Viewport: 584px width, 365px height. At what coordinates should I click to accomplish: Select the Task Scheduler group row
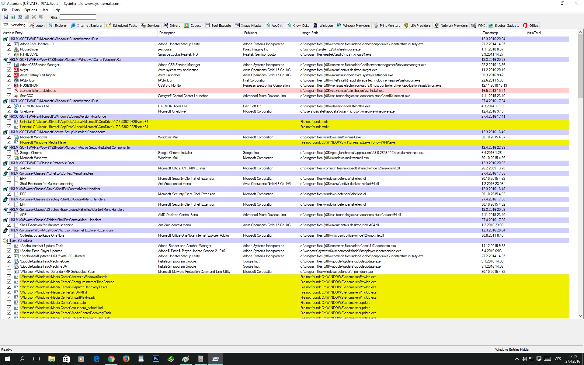point(21,241)
